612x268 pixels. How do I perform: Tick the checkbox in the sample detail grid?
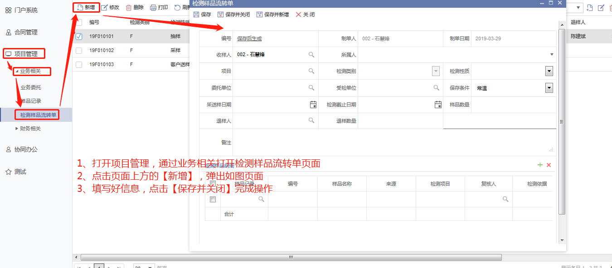[212, 199]
